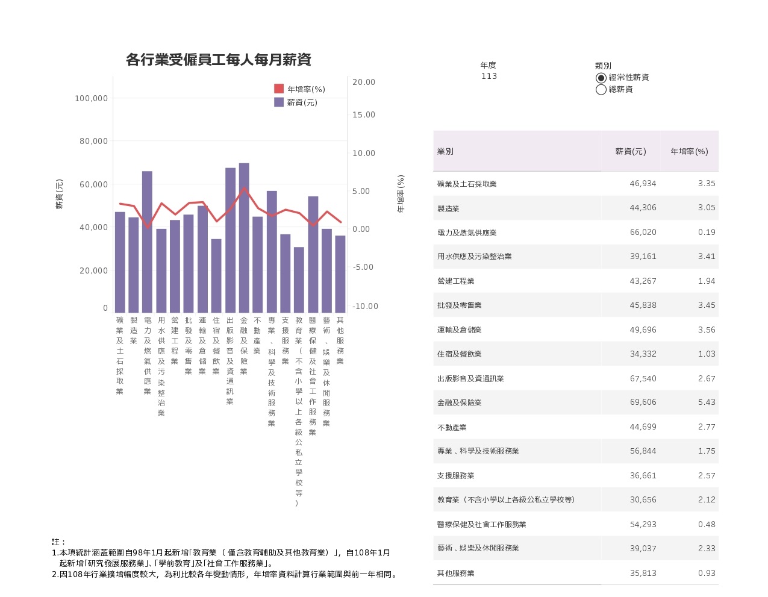Click the purple 薪資(元) legend swatch
Viewport: 768px width, 597px height.
point(279,102)
